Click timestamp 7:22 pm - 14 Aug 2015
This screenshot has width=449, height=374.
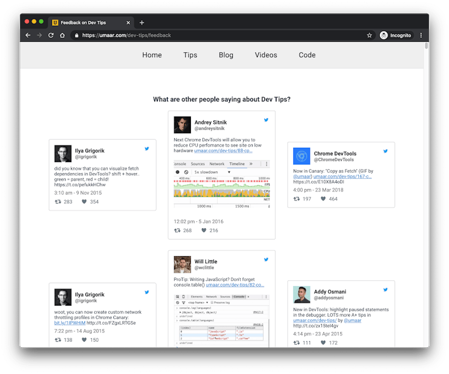tap(79, 331)
